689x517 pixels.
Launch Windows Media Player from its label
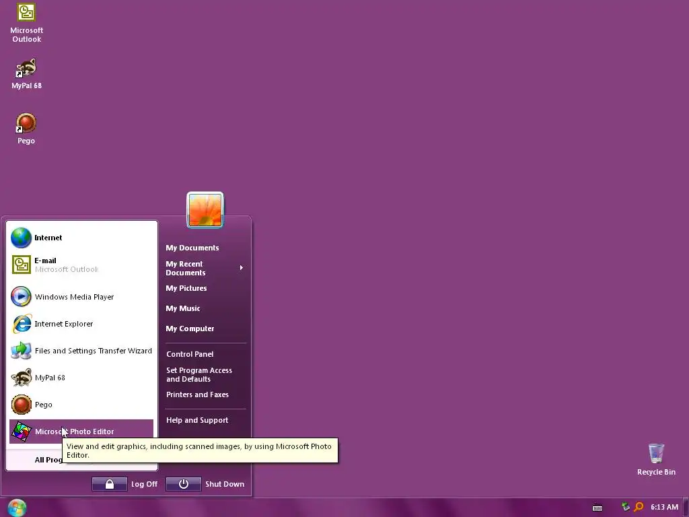(x=74, y=297)
